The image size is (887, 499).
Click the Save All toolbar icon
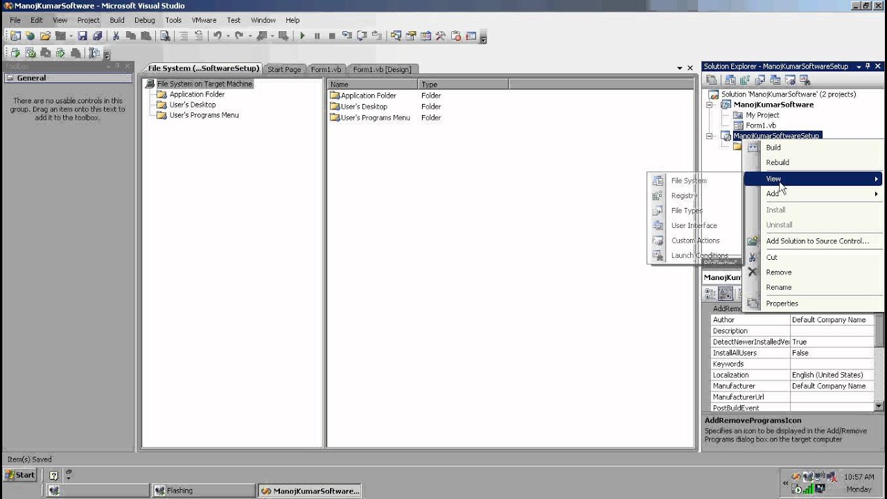click(98, 36)
